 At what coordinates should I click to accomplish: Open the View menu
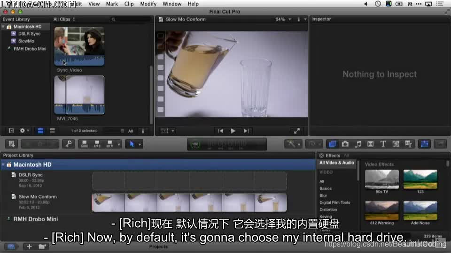[94, 4]
